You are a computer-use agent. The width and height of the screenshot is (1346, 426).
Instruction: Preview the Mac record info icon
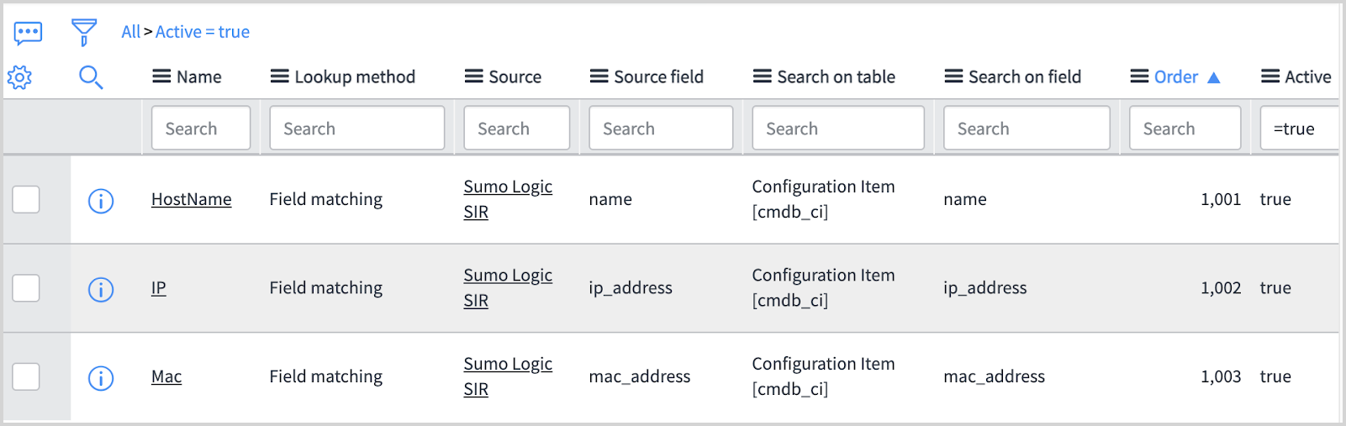(101, 378)
